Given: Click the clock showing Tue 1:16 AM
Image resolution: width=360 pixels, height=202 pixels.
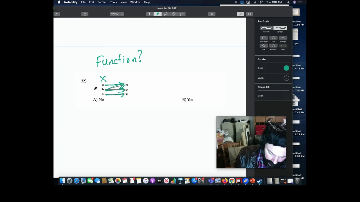Looking at the screenshot, I should click(x=274, y=2).
